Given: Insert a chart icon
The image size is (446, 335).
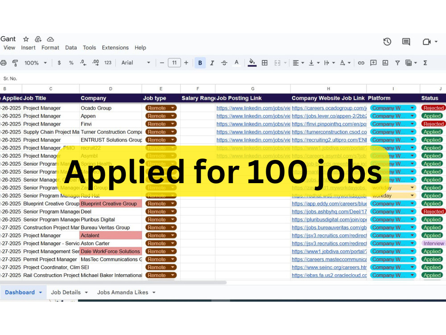Looking at the screenshot, I should [x=385, y=63].
